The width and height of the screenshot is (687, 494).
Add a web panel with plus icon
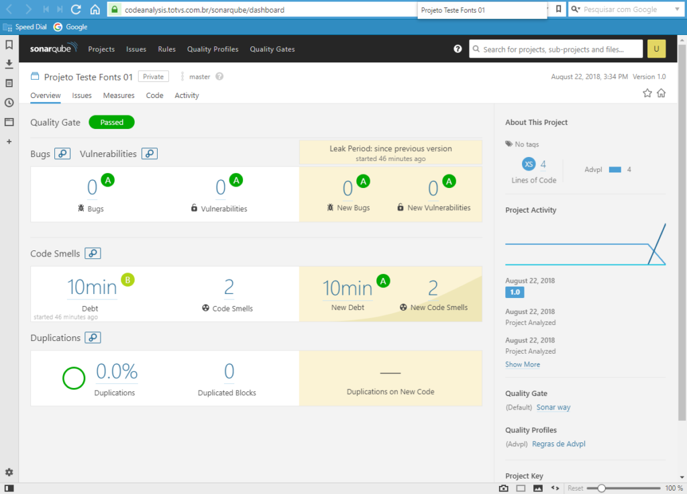point(9,142)
